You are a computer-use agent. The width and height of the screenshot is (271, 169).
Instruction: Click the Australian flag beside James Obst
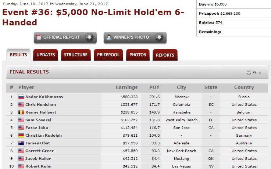point(21,143)
